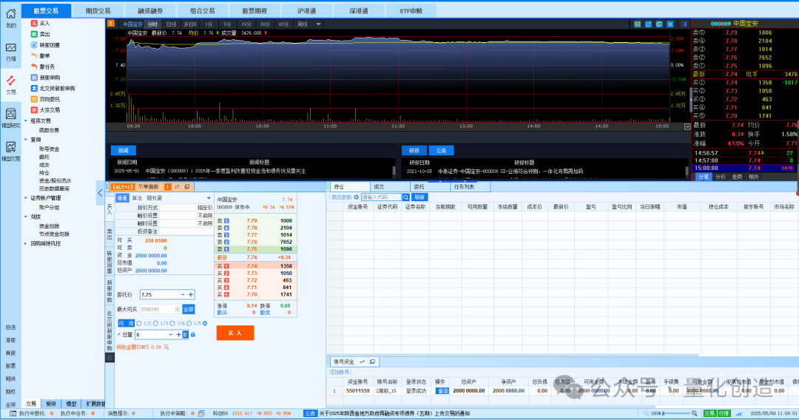This screenshot has width=799, height=420.
Task: Decrease 总量 with the minus stepper
Action: (x=171, y=334)
